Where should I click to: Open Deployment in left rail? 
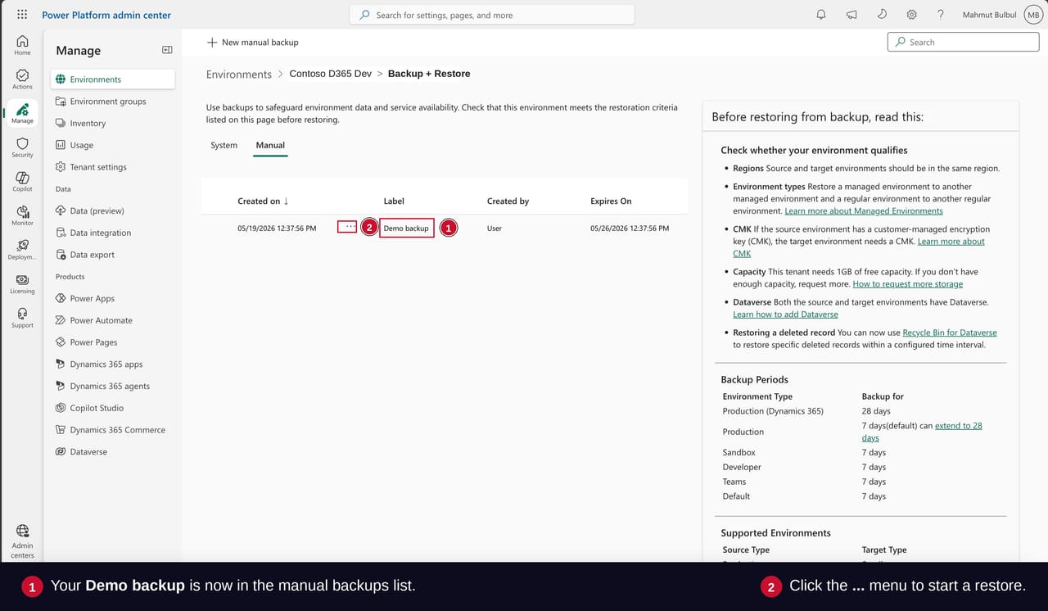[x=22, y=250]
